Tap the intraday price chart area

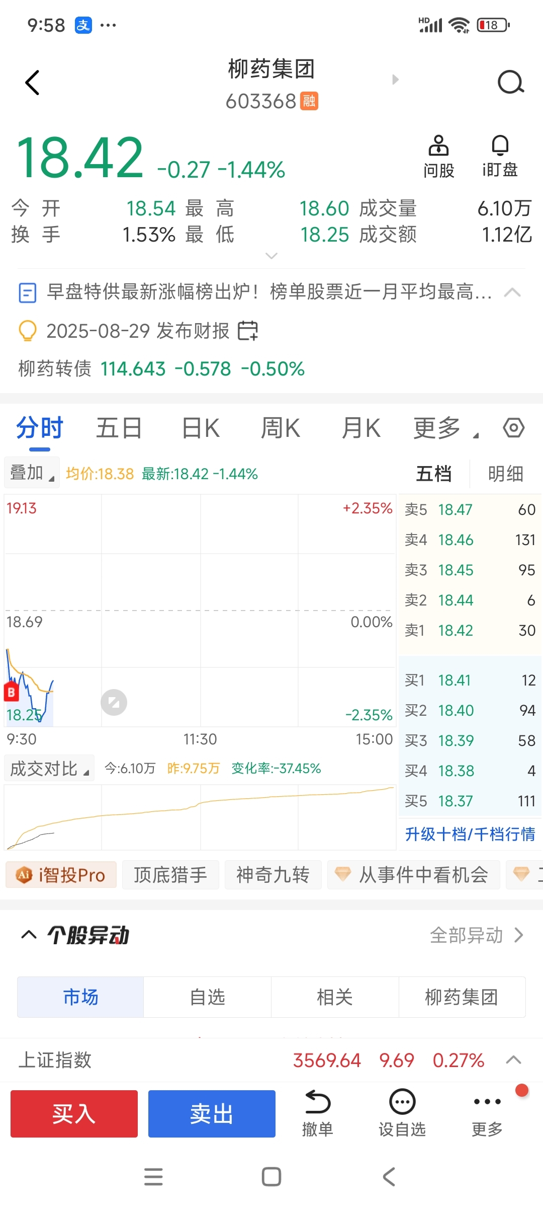pos(200,611)
